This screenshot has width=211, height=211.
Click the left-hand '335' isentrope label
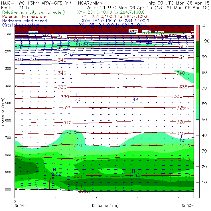[x=62, y=87]
